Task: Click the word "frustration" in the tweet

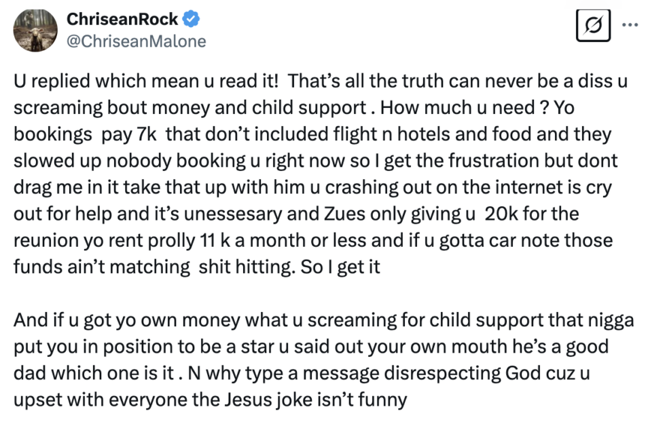Action: pyautogui.click(x=493, y=161)
